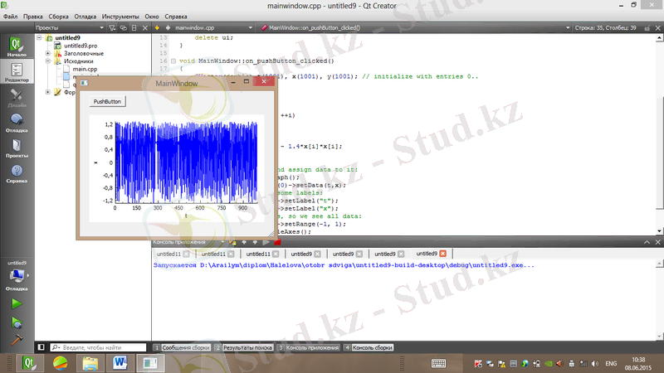Expand the Заголовочные folder
This screenshot has height=373, width=664.
pos(48,53)
